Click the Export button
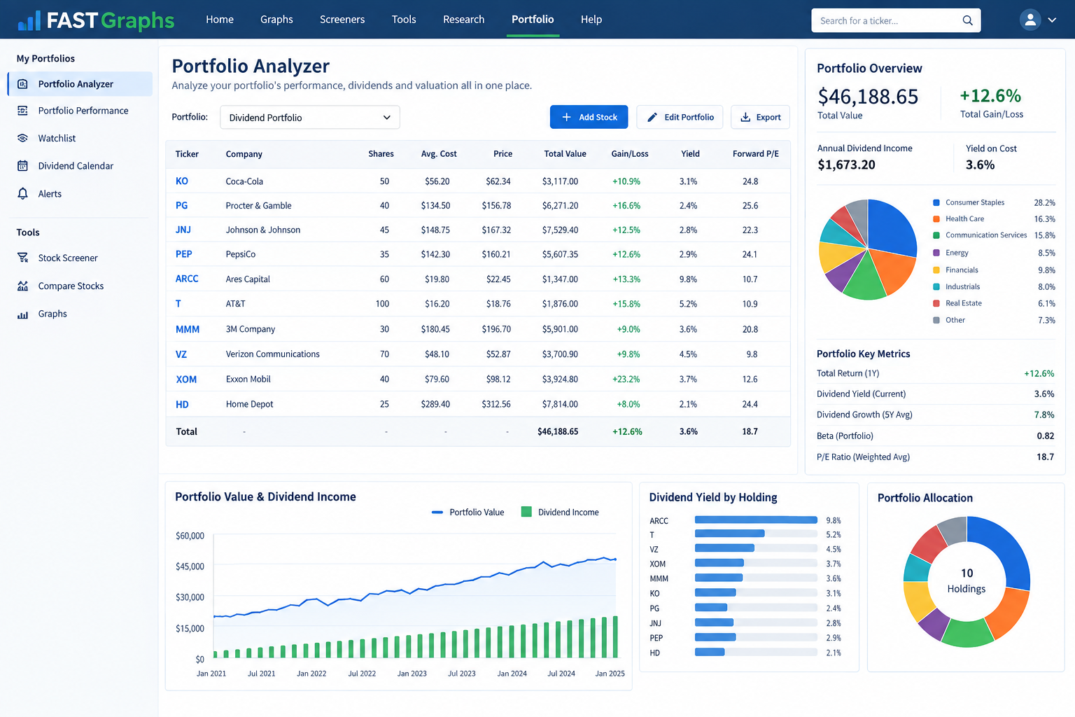The image size is (1075, 717). pyautogui.click(x=760, y=117)
